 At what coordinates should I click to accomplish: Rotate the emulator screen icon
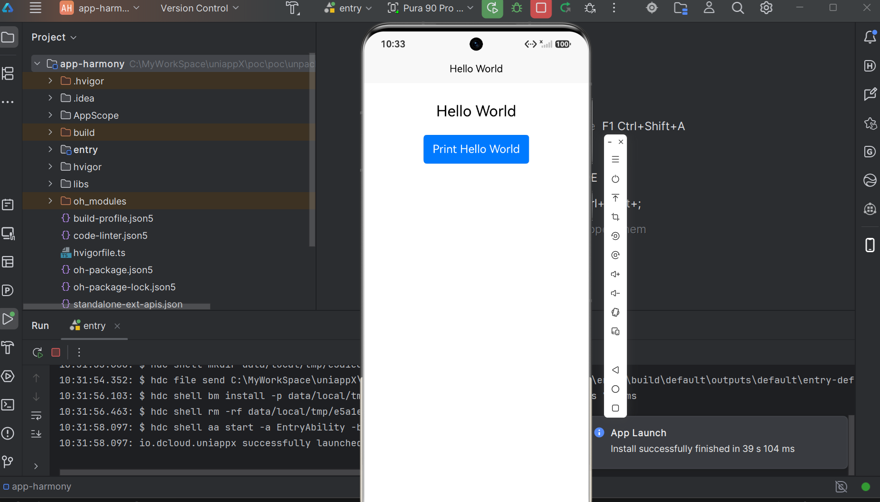[x=615, y=312]
